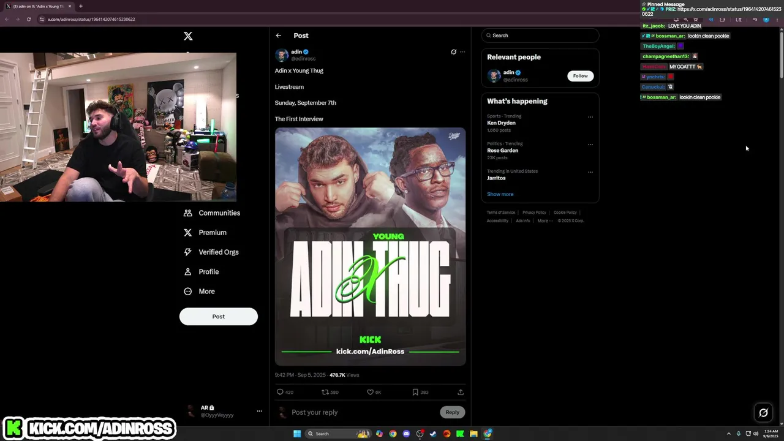Image resolution: width=784 pixels, height=441 pixels.
Task: Click the browser reload button
Action: pos(28,19)
